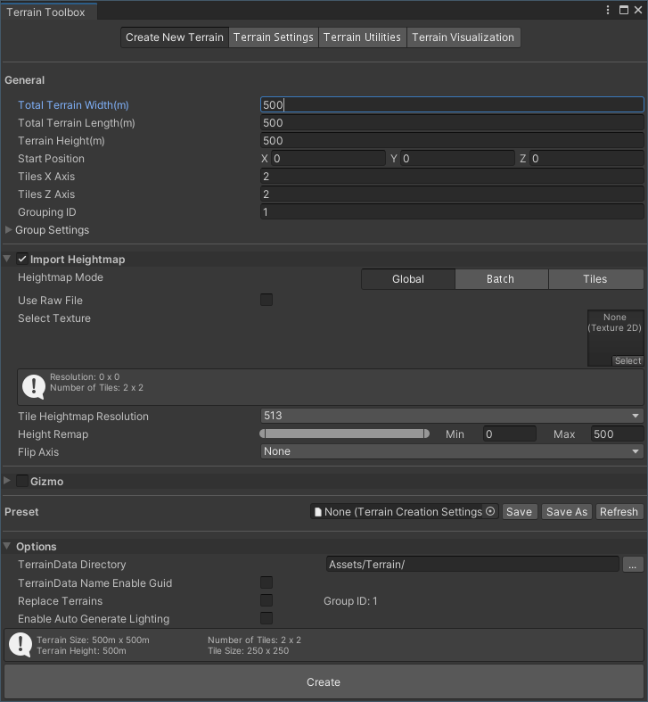Viewport: 648px width, 702px height.
Task: Click the TerrainData Directory browse button
Action: [633, 565]
